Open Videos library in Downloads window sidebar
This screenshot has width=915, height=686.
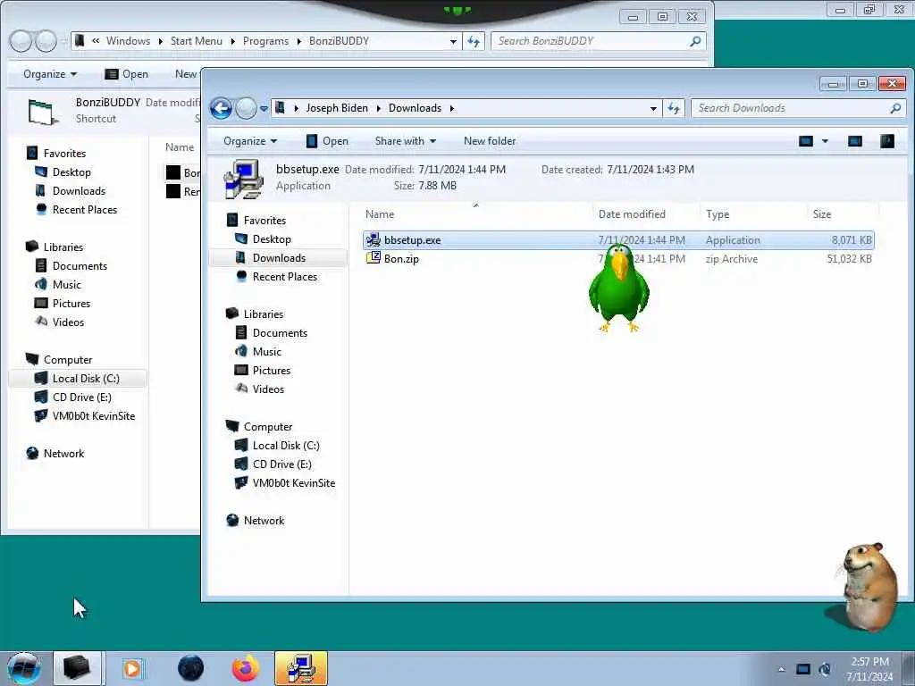(268, 389)
